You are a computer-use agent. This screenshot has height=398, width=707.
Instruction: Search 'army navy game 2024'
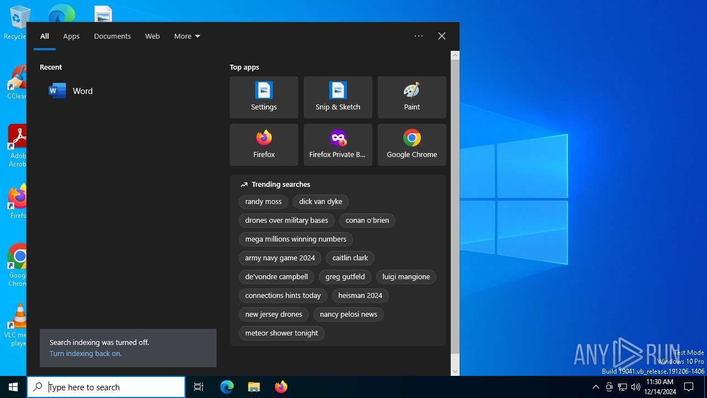(x=280, y=258)
